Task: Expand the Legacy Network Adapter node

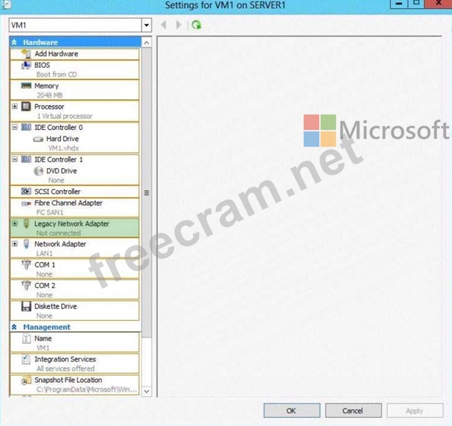Action: pos(15,223)
